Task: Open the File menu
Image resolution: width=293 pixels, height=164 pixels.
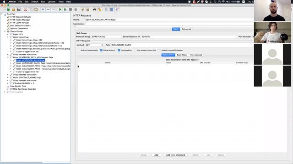Action: [x=20, y=2]
